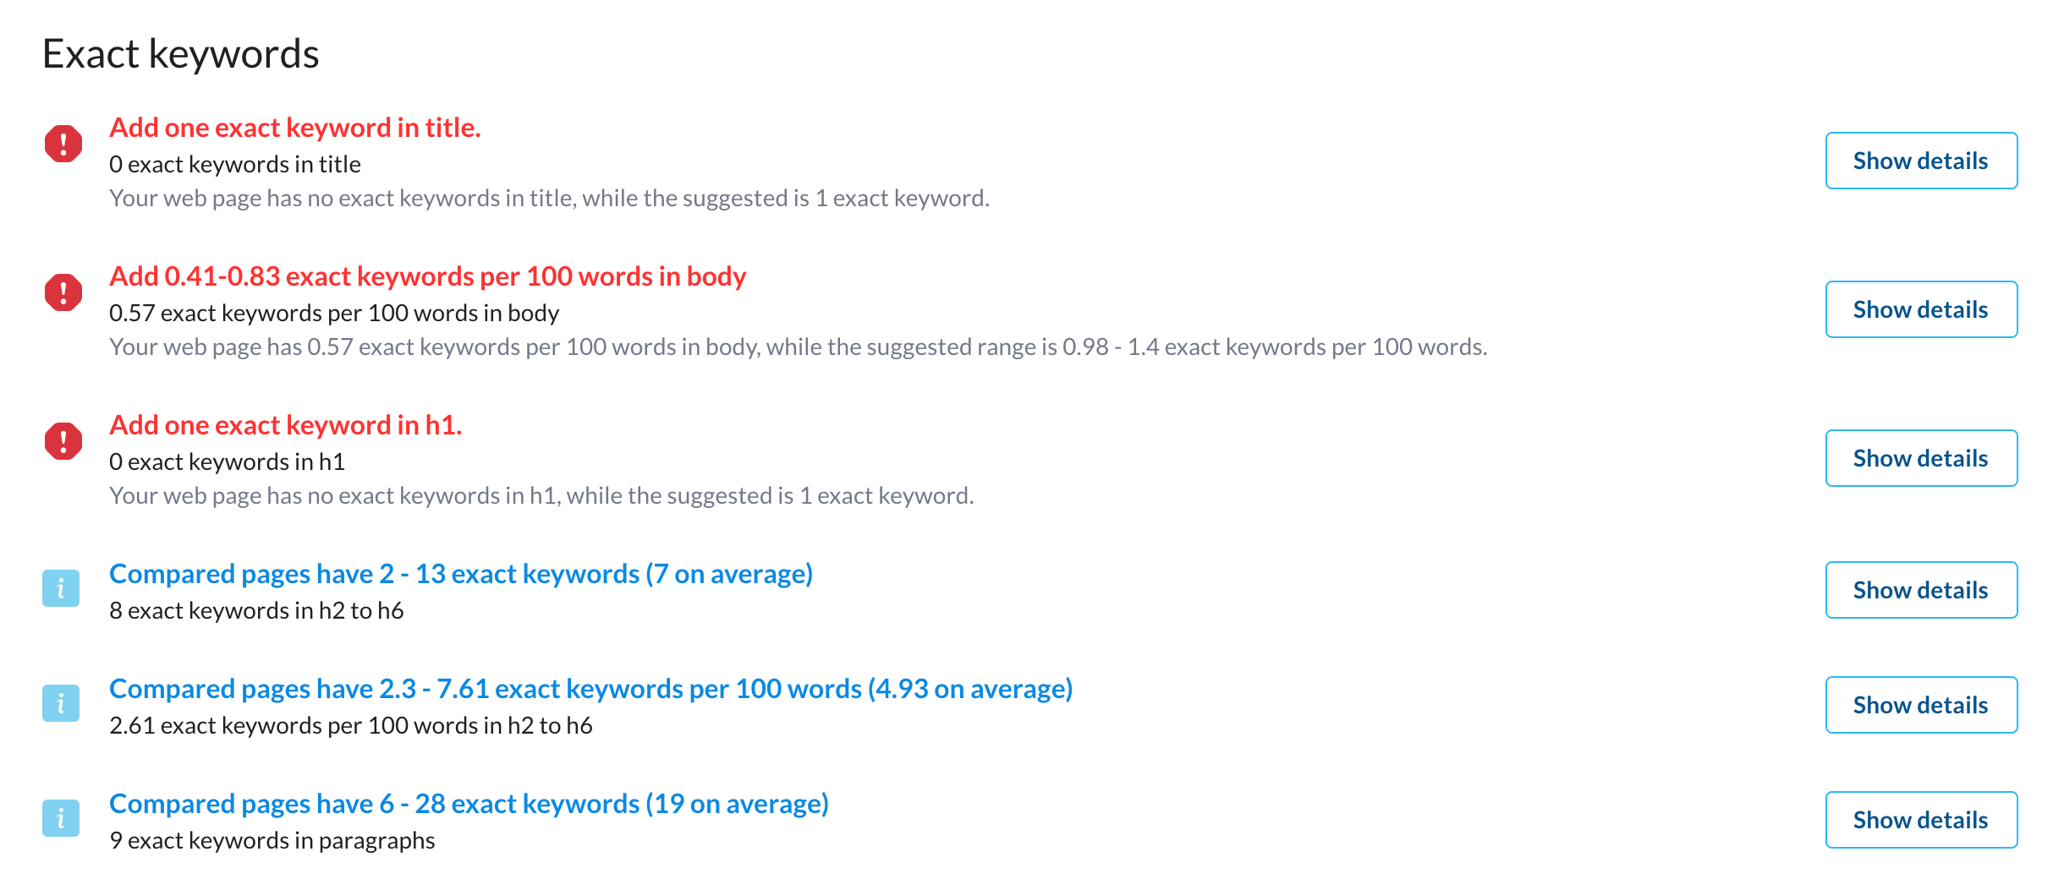
Task: Open 'Compared pages have 2 - 13 exact keywords' link
Action: (x=460, y=574)
